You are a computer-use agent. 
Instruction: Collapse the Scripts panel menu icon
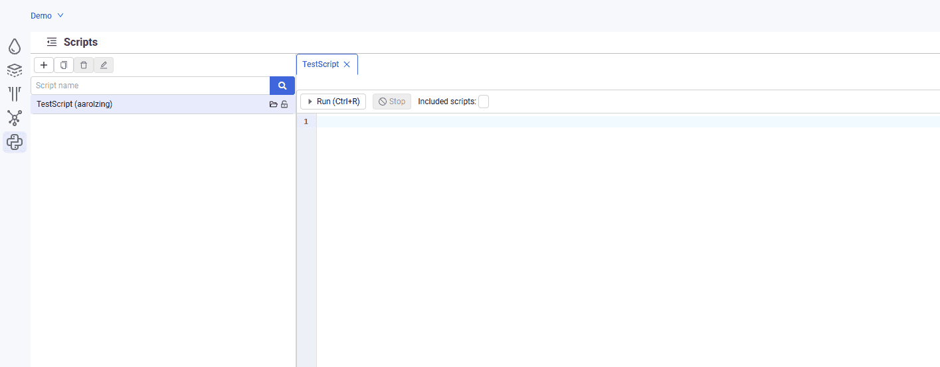coord(52,42)
